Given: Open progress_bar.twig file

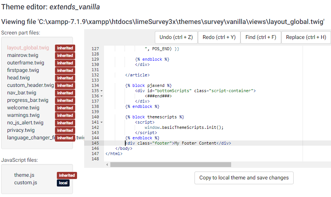Looking at the screenshot, I should (x=28, y=100).
